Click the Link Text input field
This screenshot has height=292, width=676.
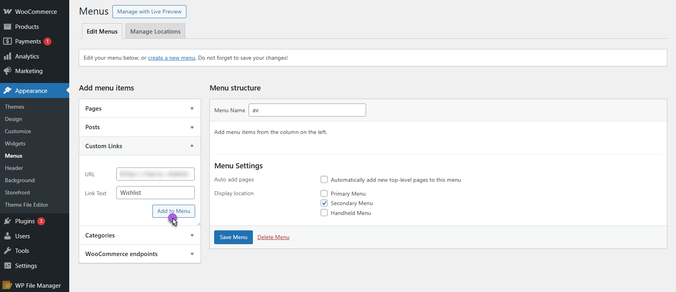point(155,193)
